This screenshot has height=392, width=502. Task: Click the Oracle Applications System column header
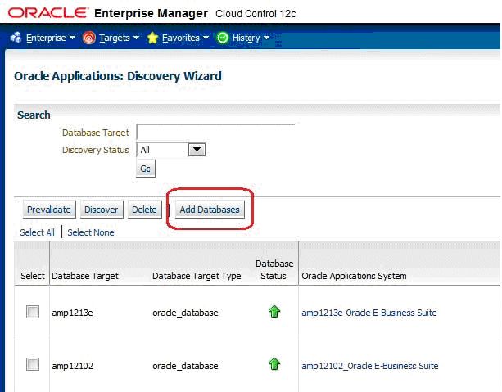click(354, 276)
